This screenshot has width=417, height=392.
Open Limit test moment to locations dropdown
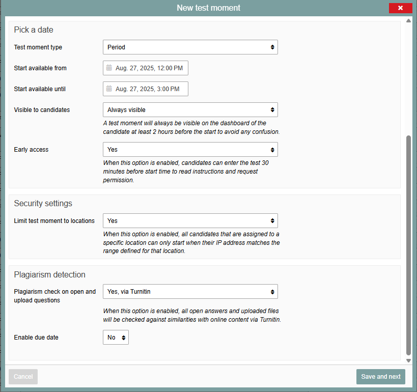(190, 221)
